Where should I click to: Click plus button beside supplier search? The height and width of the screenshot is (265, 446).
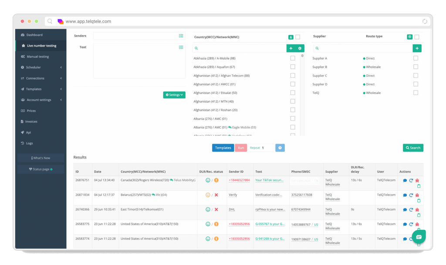coord(417,48)
